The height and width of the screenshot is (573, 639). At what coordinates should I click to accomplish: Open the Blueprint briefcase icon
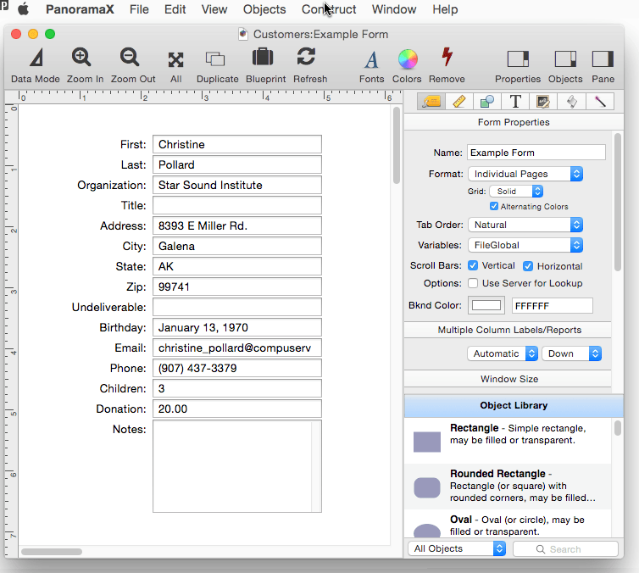pyautogui.click(x=263, y=57)
